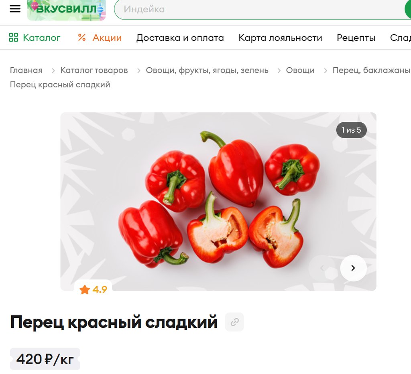The height and width of the screenshot is (374, 411).
Task: Go to Доставка и оплата
Action: pos(180,38)
